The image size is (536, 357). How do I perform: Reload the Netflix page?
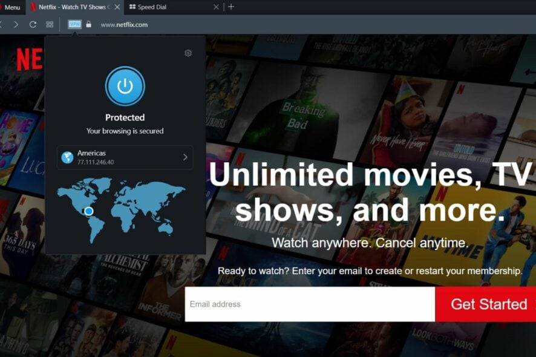pyautogui.click(x=31, y=24)
